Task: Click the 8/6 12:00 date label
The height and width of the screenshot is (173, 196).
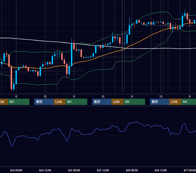Action: (161, 170)
